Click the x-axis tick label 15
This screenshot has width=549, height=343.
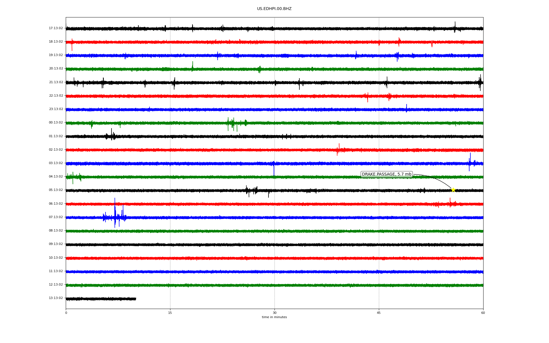170,313
